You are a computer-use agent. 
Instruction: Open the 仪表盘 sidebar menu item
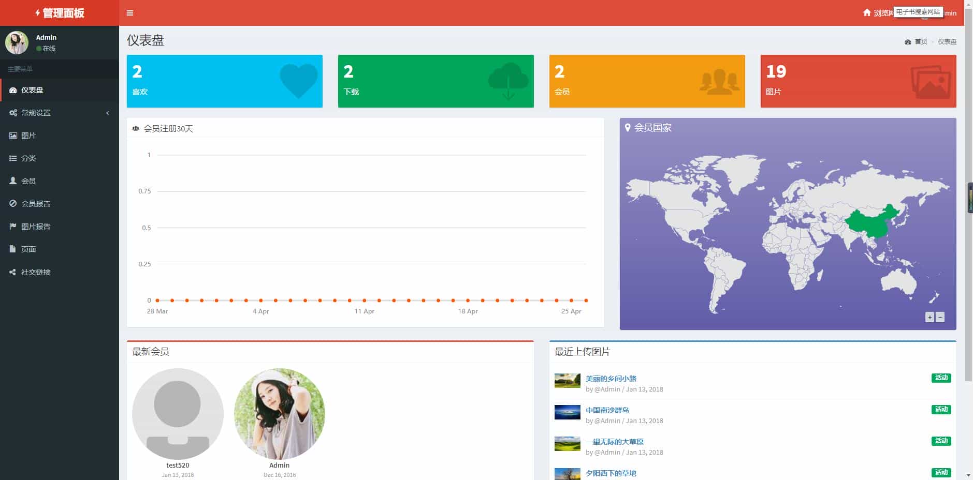pyautogui.click(x=60, y=90)
